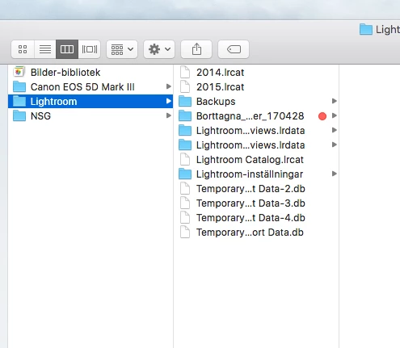Open the Canon EOS 5D Mark III folder
Viewport: 400px width, 348px height.
(91, 86)
